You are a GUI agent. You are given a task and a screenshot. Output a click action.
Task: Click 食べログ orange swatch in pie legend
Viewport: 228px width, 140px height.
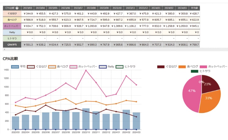[x=182, y=66]
